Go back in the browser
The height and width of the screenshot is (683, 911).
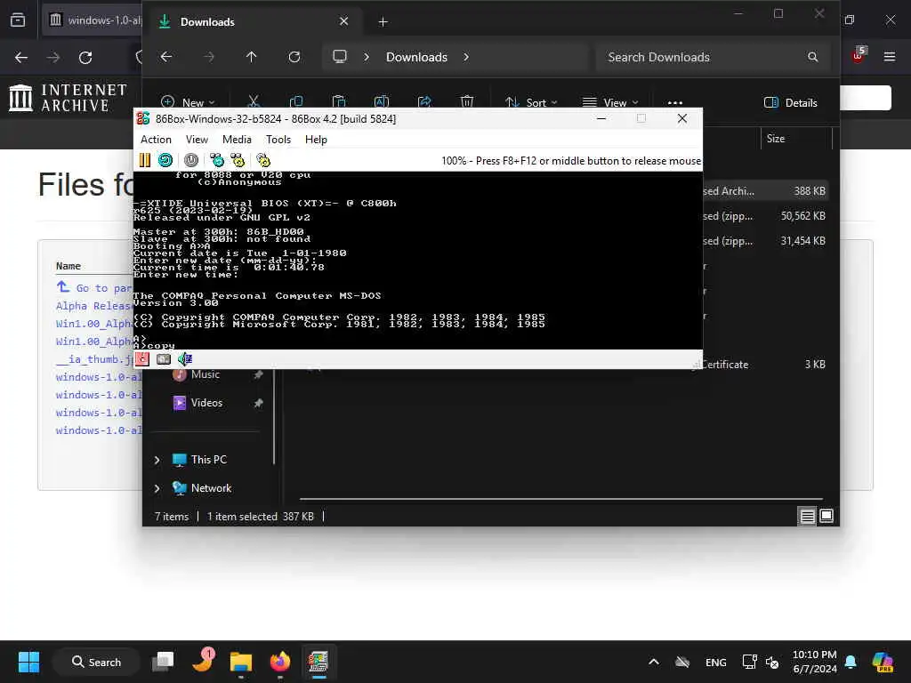(x=21, y=58)
